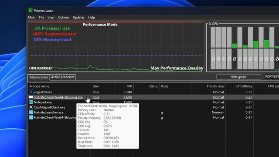Viewport: 279px width, 157px height.
Task: Click the 3% Processor Use label
Action: click(x=52, y=28)
